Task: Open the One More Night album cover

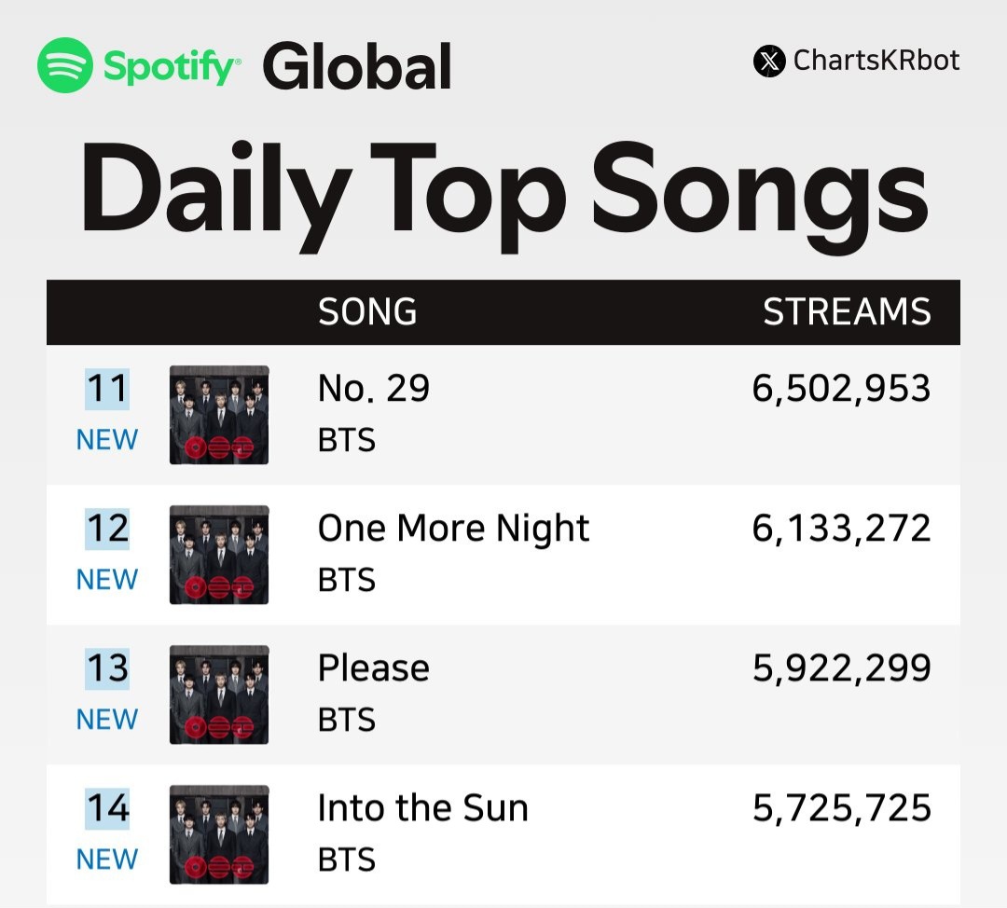Action: tap(219, 555)
